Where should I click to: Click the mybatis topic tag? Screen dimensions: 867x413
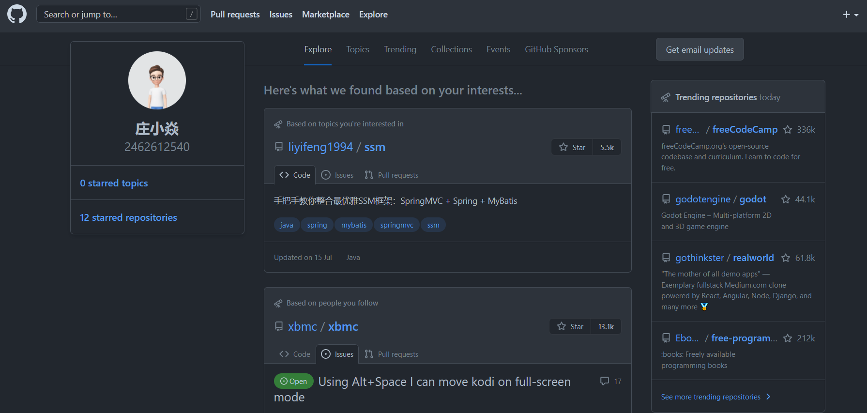354,225
